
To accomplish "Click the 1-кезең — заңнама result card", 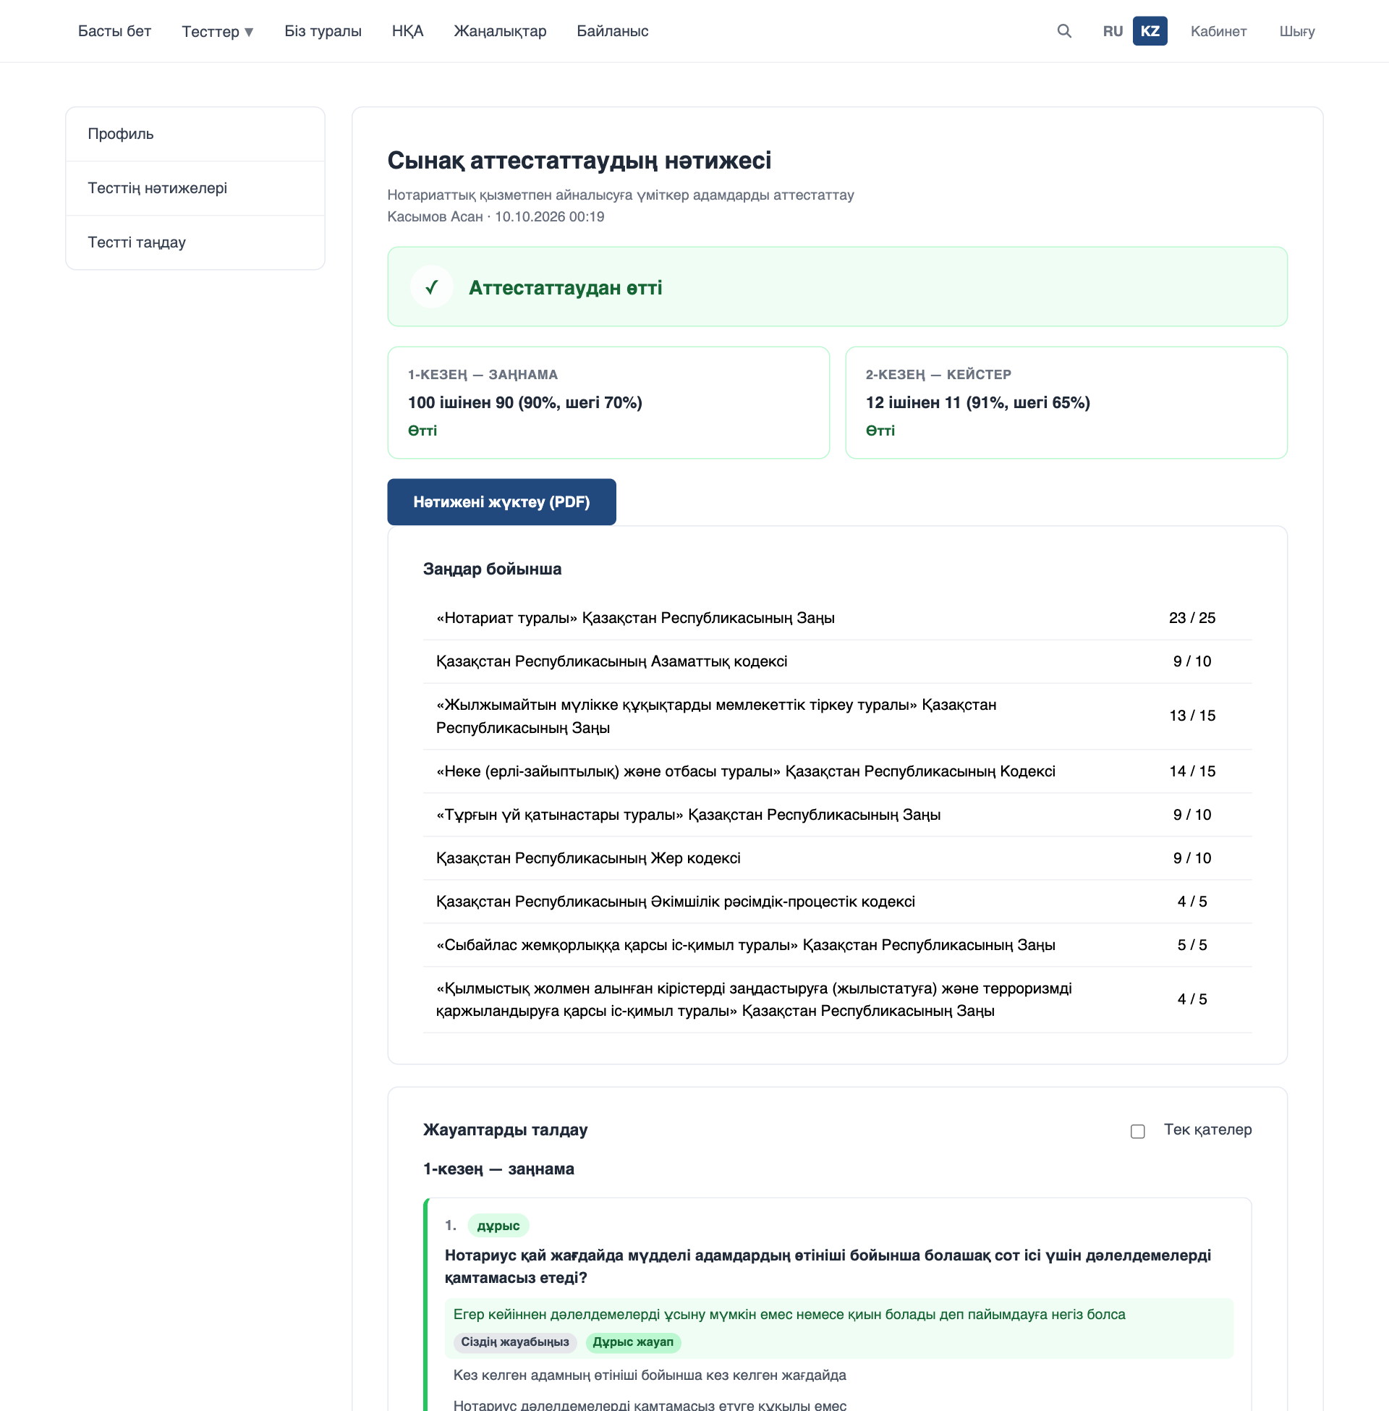I will [608, 402].
